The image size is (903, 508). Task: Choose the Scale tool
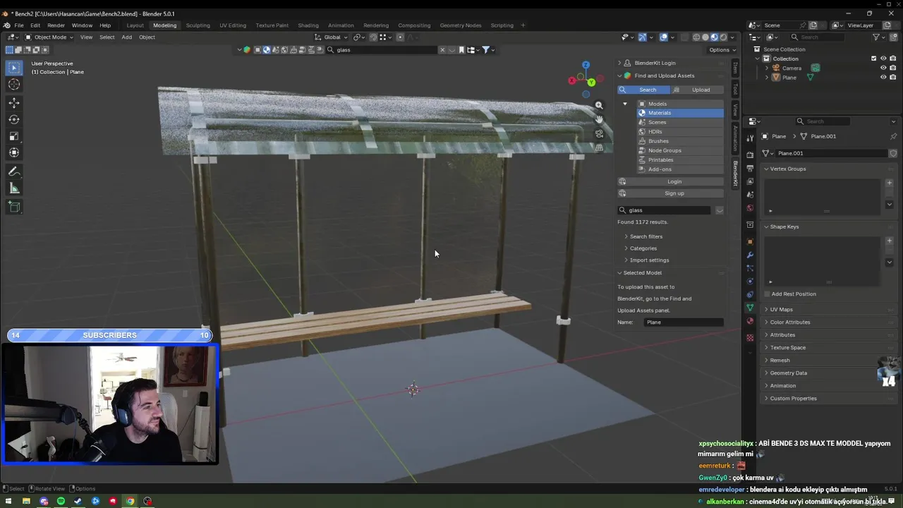click(14, 136)
